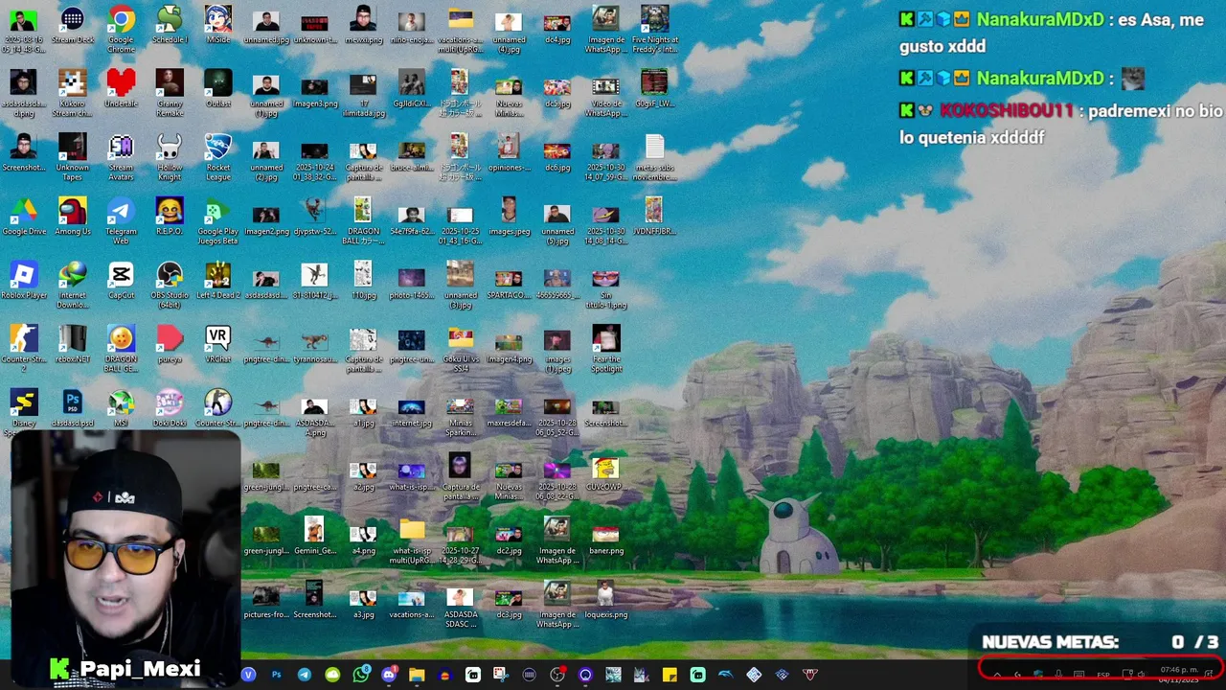Image resolution: width=1226 pixels, height=690 pixels.
Task: Select the Unknown Tapes icon
Action: click(x=72, y=157)
